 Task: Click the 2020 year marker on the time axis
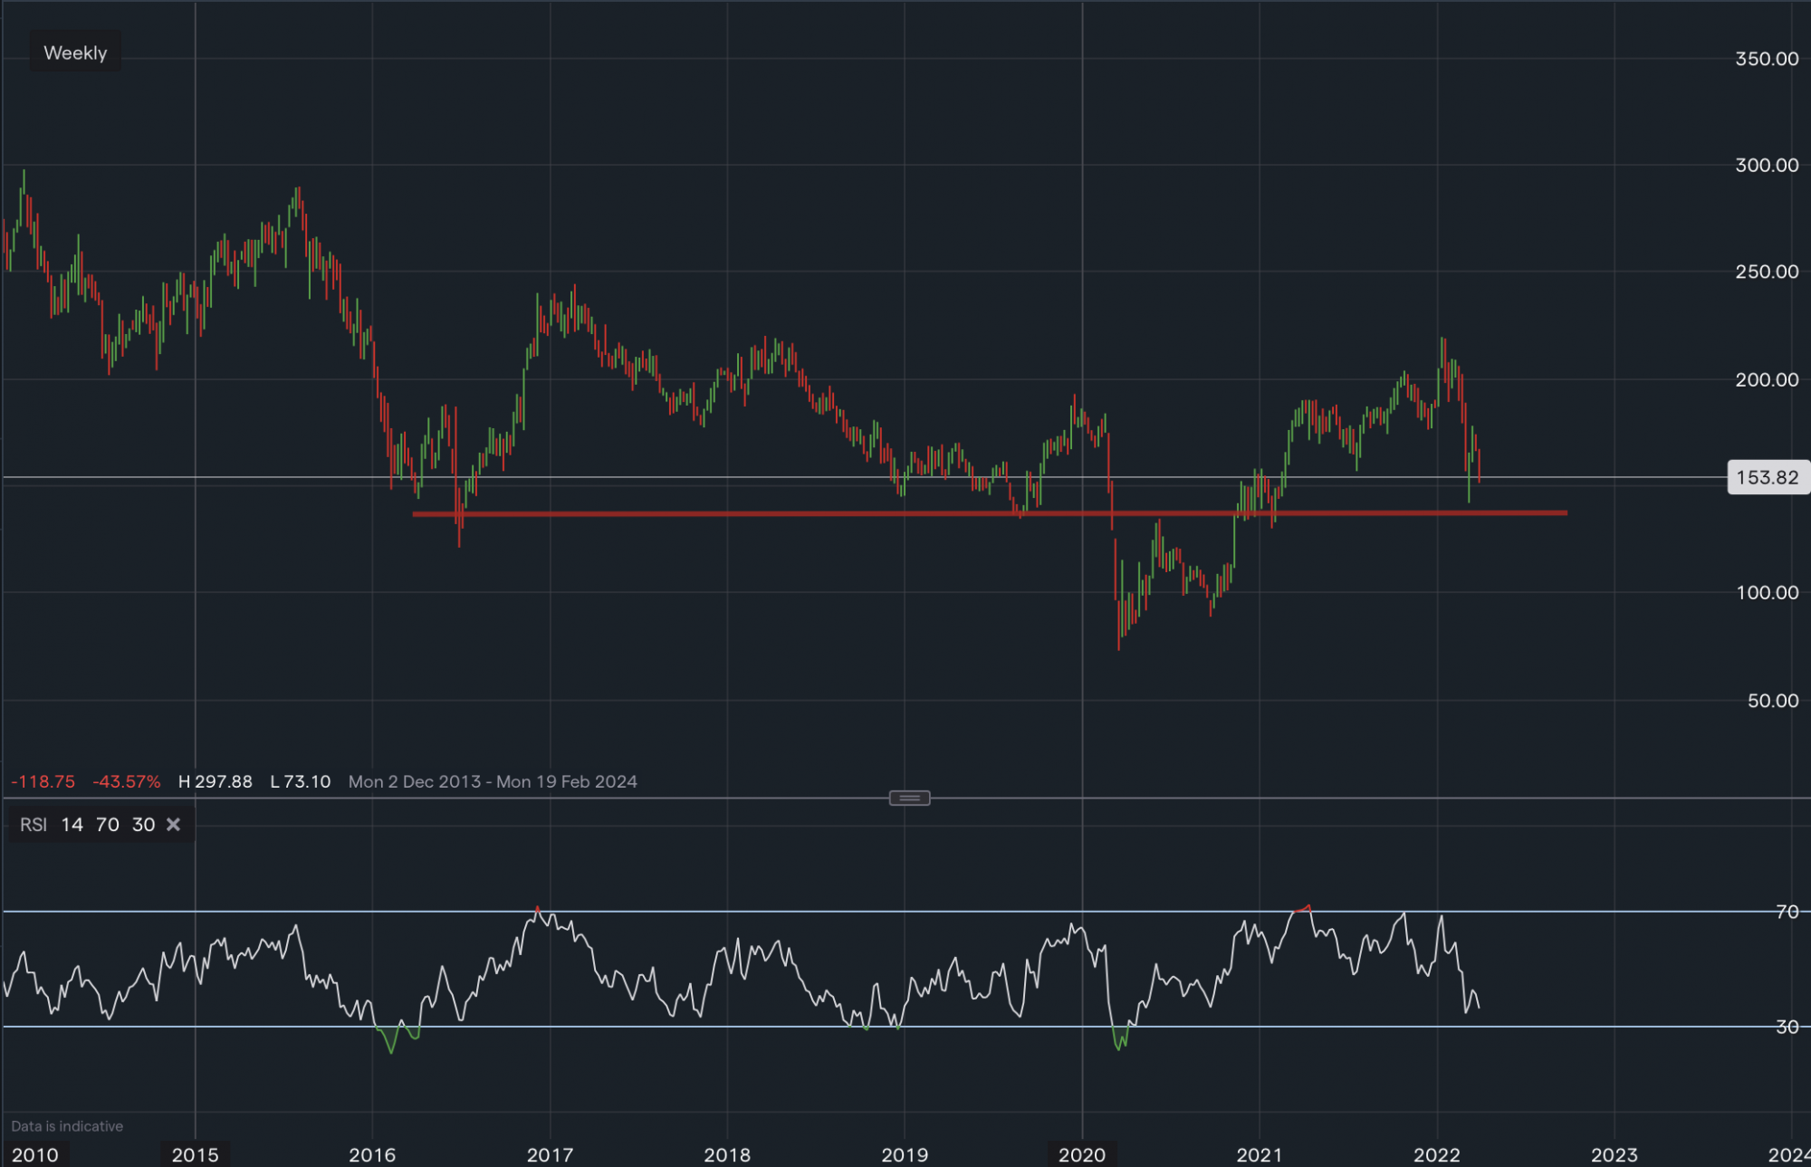click(1082, 1154)
